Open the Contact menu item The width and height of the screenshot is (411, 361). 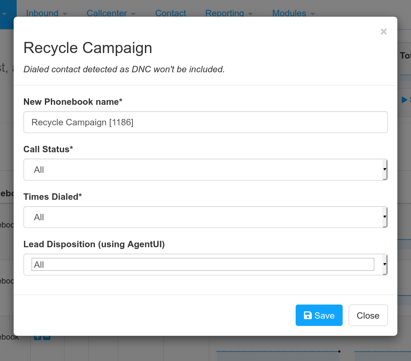[170, 13]
